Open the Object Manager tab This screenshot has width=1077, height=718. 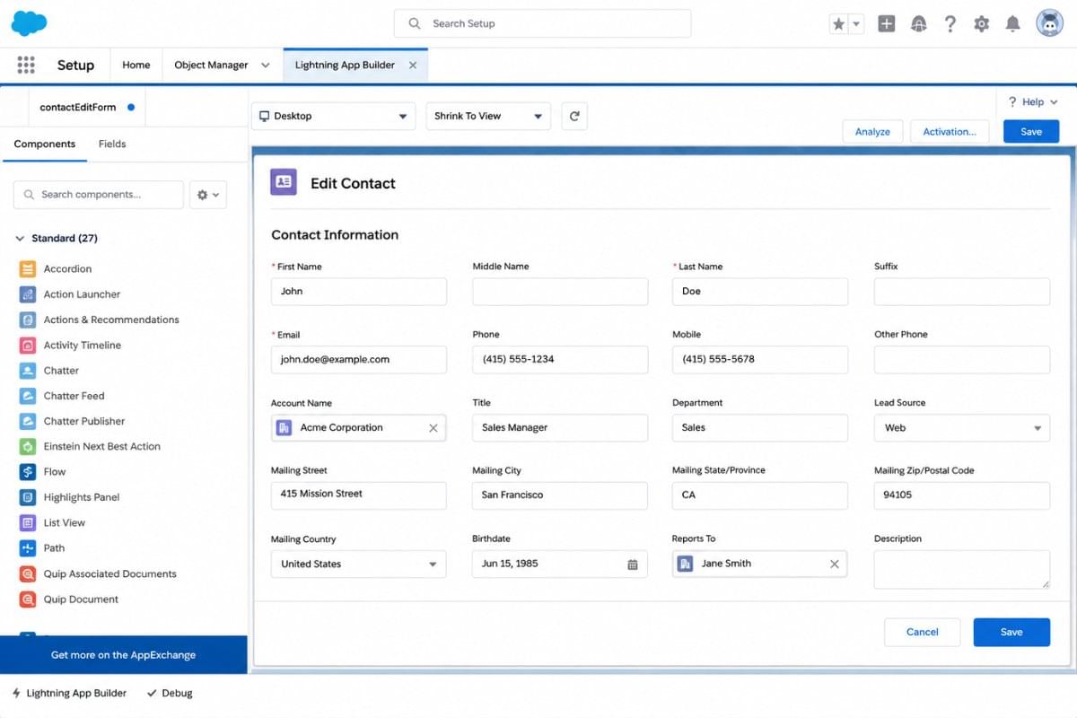[x=211, y=65]
